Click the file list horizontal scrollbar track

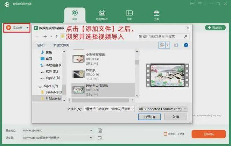pyautogui.click(x=100, y=100)
